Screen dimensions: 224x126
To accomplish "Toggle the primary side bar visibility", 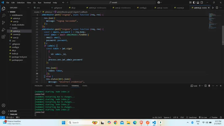I will tap(194, 2).
